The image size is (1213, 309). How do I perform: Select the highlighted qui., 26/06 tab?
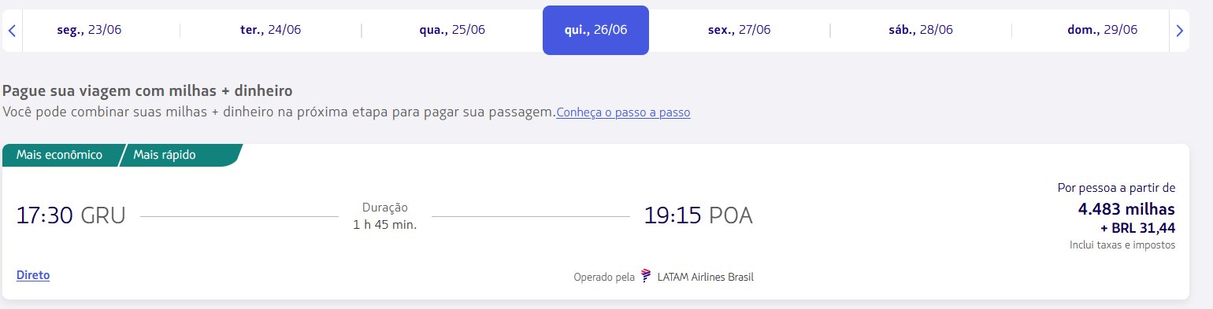pos(595,30)
